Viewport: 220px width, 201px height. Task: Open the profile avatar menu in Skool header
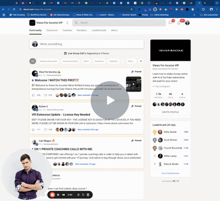click(187, 23)
